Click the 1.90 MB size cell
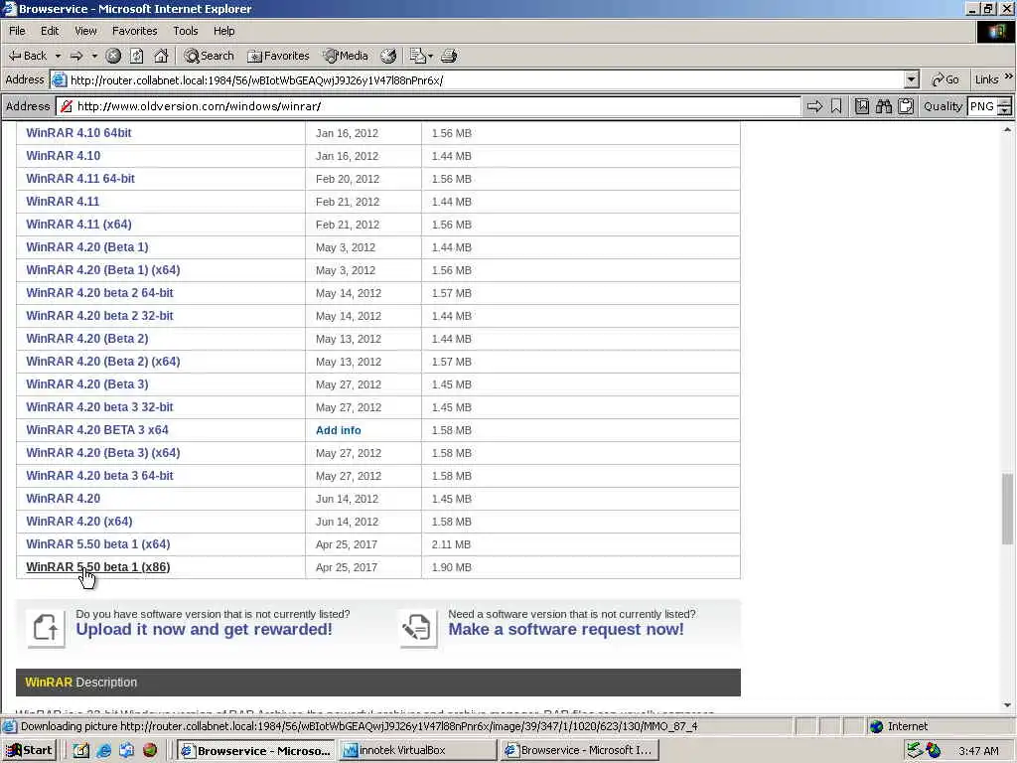 452,567
